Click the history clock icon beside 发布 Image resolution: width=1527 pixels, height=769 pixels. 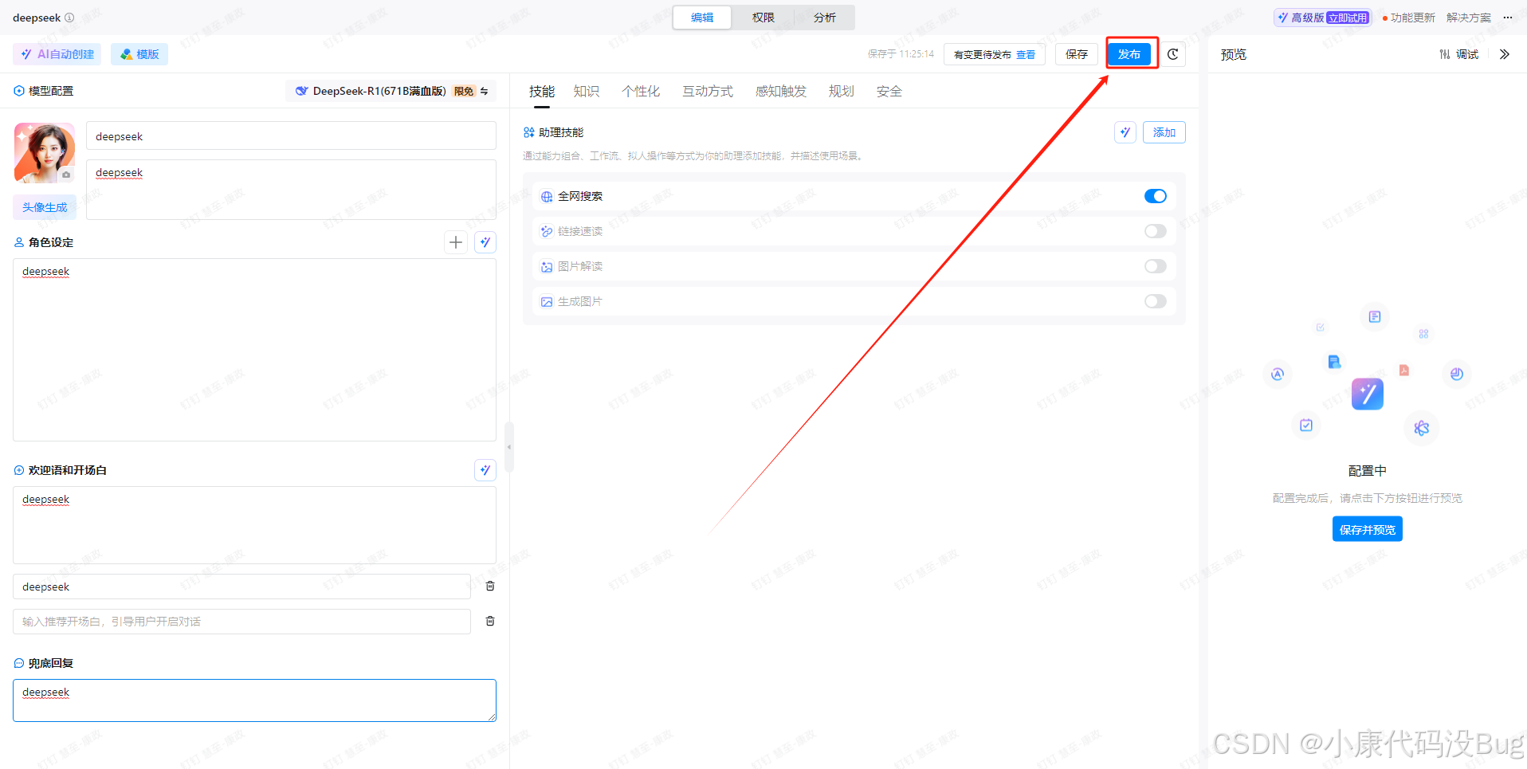[1173, 54]
